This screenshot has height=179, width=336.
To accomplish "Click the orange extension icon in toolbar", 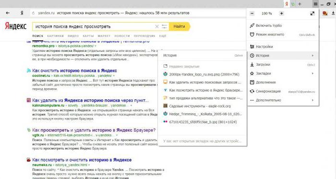I will click(x=325, y=13).
